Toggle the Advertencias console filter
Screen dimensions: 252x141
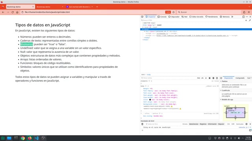(x=194, y=124)
